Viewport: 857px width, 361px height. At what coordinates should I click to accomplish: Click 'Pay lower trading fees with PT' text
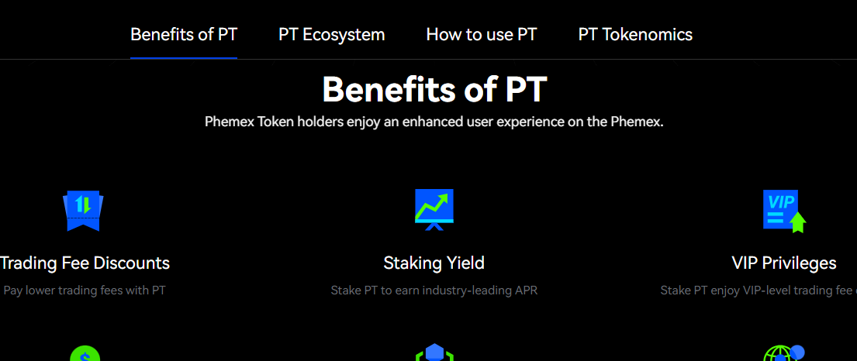tap(85, 291)
